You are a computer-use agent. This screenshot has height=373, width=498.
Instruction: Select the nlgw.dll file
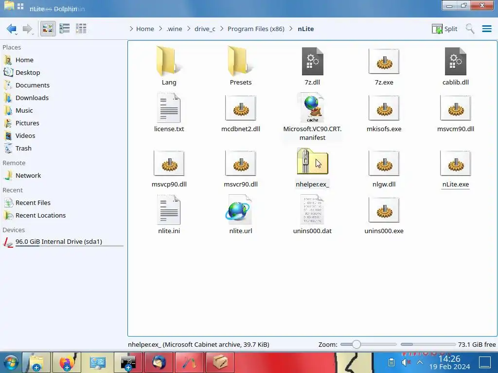(384, 168)
